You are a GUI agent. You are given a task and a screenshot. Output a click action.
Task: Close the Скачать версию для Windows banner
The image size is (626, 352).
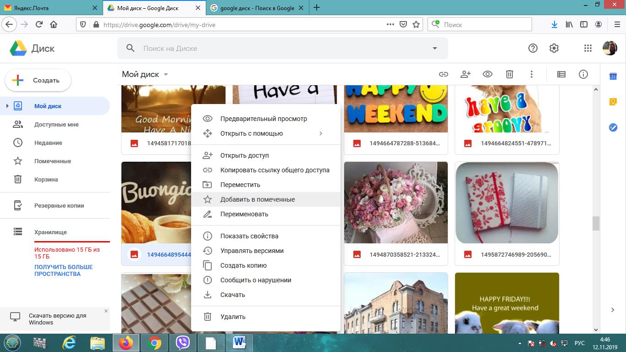tap(106, 311)
